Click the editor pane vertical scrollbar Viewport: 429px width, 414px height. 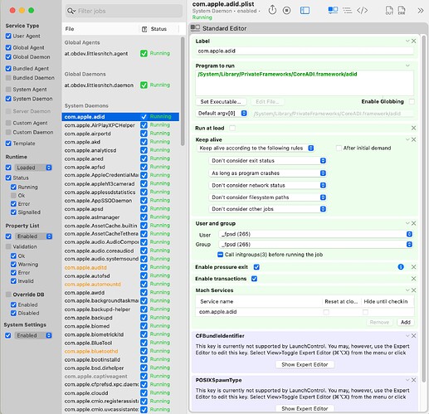pyautogui.click(x=424, y=209)
